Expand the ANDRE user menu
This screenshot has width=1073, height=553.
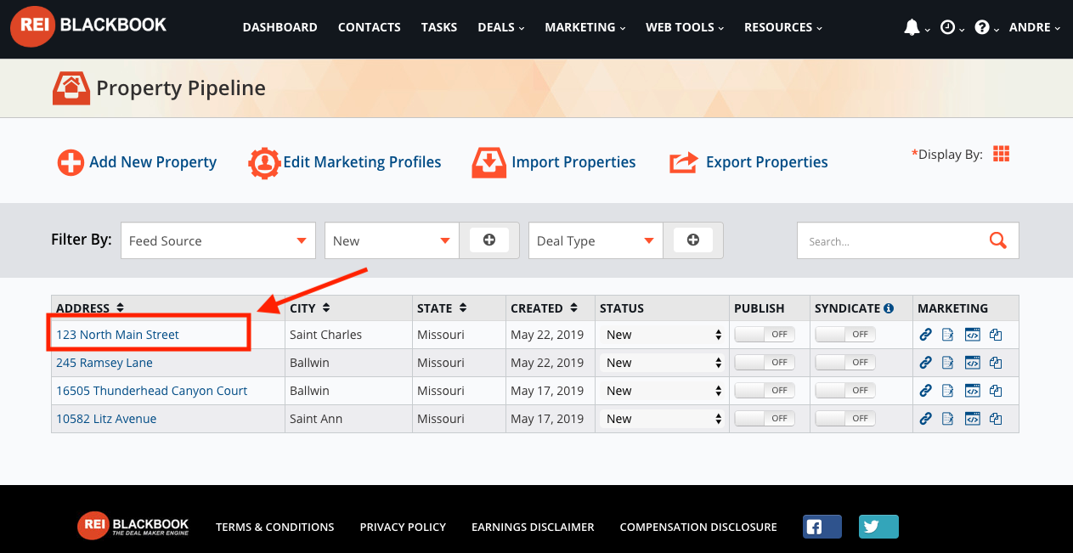click(1035, 27)
